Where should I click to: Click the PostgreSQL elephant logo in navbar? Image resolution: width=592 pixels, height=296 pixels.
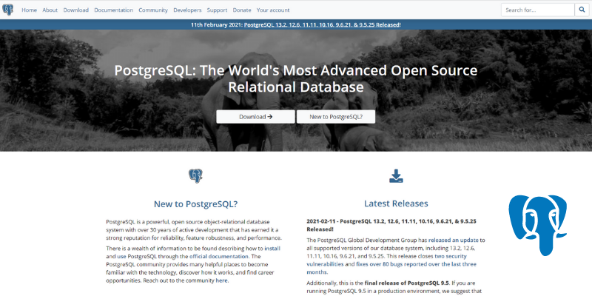click(7, 10)
